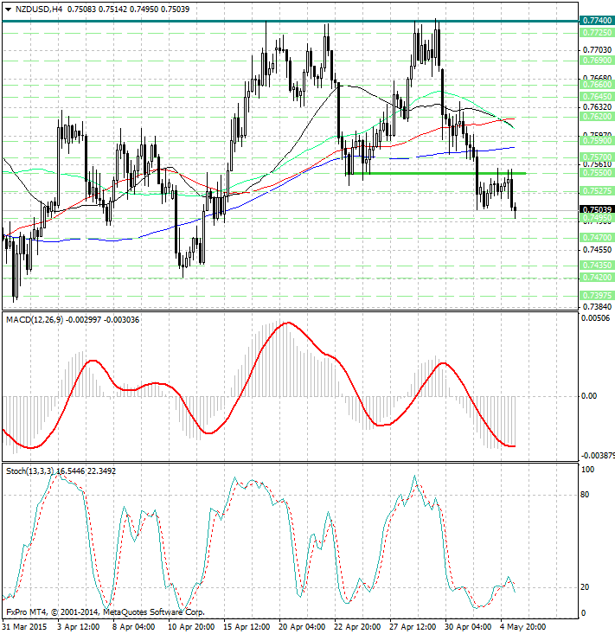Image resolution: width=615 pixels, height=634 pixels.
Task: Click the 3 Apr 12:00 time label
Action: click(78, 627)
